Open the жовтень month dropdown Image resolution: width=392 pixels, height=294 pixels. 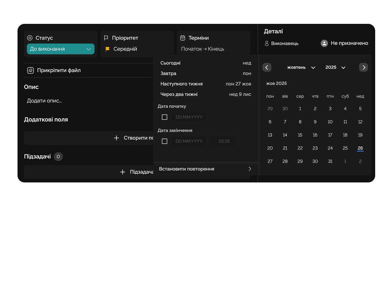click(x=301, y=67)
